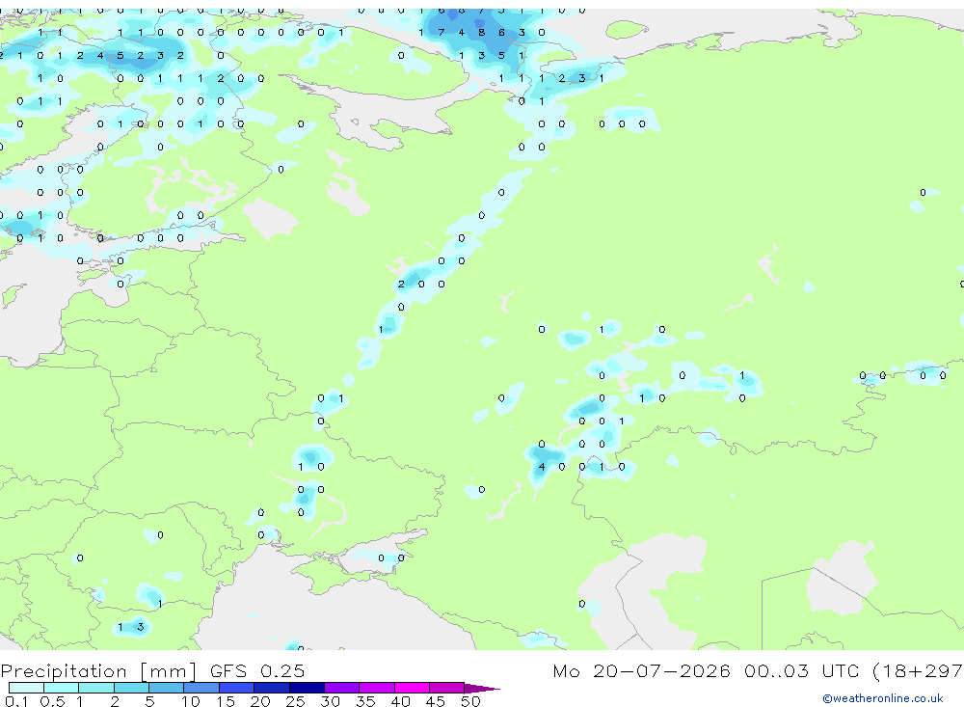Click the 'Precipitation [mm]' title text
This screenshot has width=964, height=707.
98,670
